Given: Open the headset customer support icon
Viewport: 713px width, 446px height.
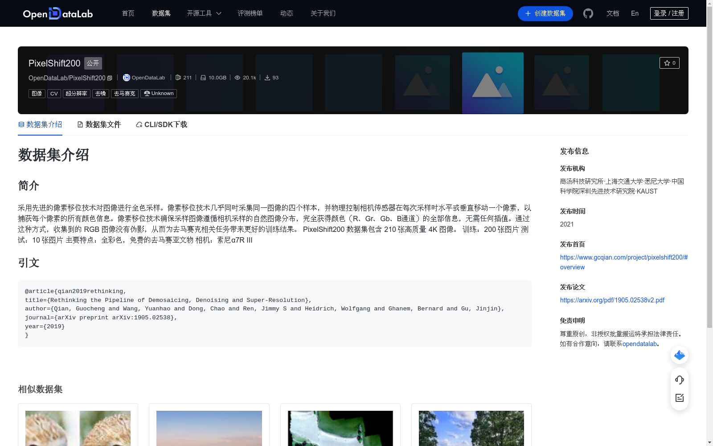Looking at the screenshot, I should (x=680, y=380).
